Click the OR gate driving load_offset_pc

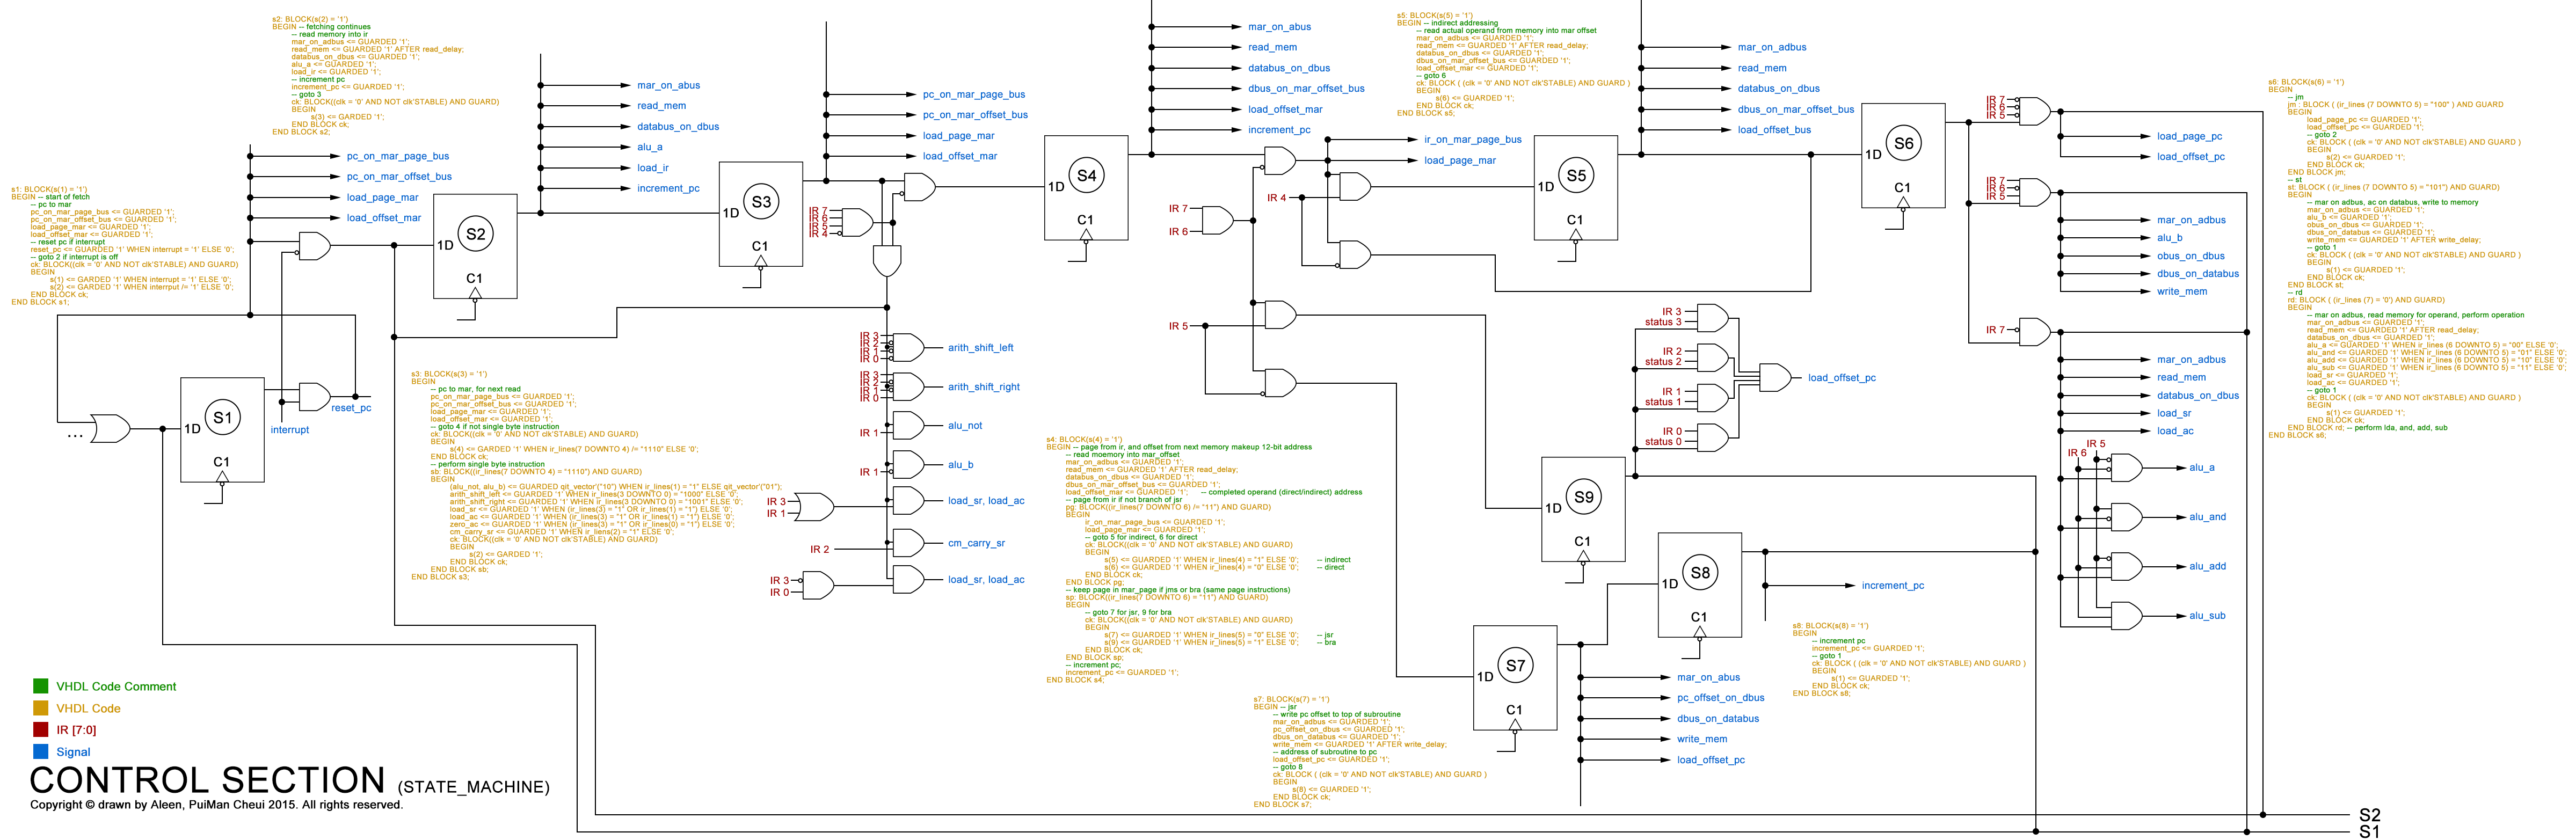(x=1775, y=377)
